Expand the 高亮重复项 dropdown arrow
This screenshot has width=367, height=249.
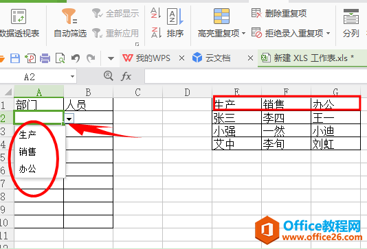[x=243, y=34]
